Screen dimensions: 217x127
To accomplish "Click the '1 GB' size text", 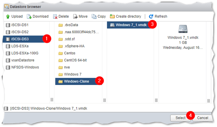I will tap(183, 43).
